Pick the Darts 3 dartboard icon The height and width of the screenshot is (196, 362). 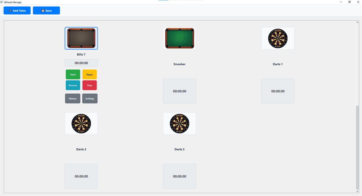point(179,124)
